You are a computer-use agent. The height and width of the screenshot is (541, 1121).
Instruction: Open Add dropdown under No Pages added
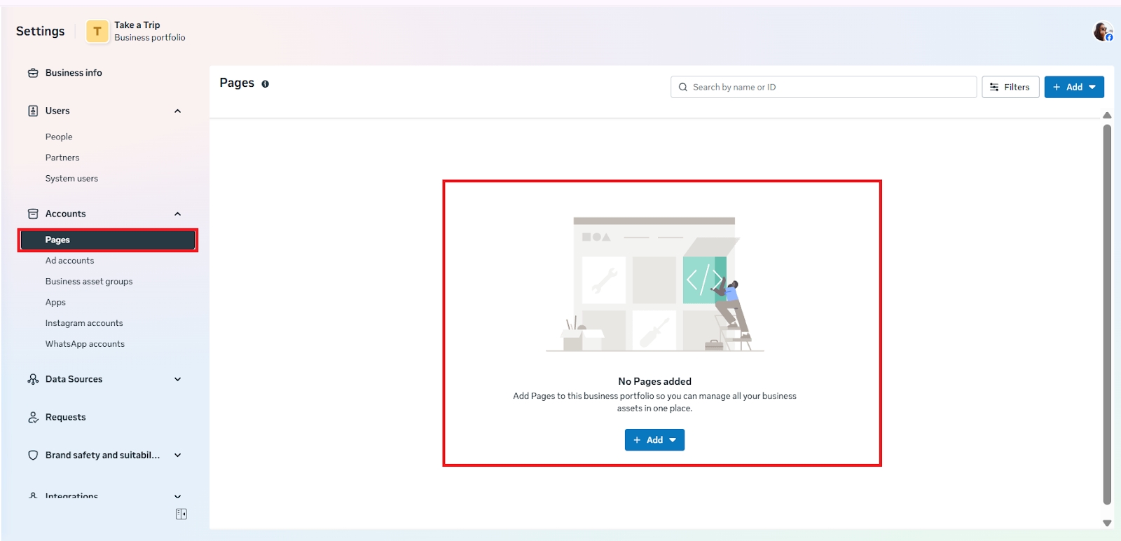tap(654, 440)
